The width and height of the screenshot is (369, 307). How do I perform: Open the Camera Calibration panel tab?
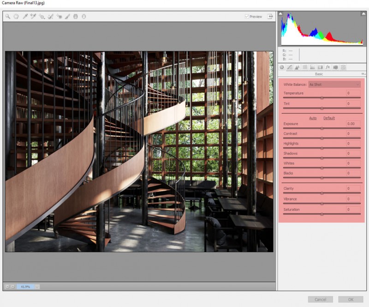click(x=335, y=67)
